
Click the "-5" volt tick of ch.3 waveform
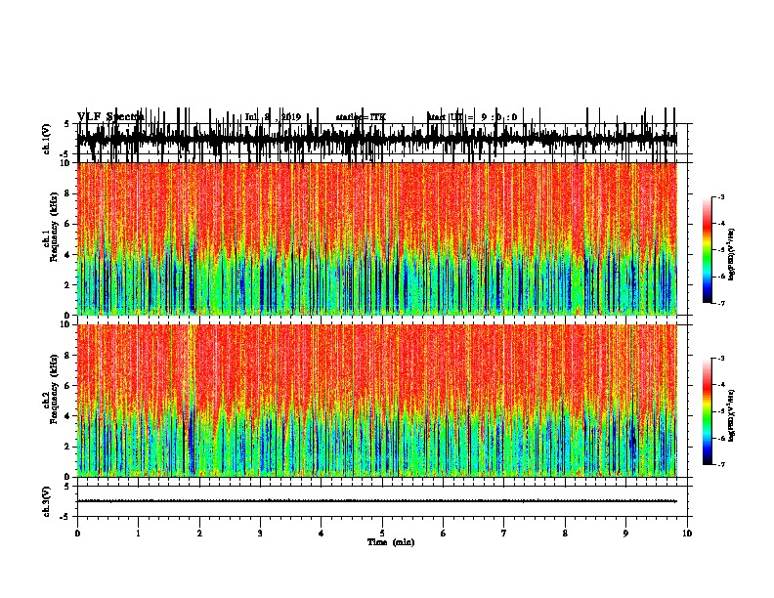pyautogui.click(x=65, y=517)
